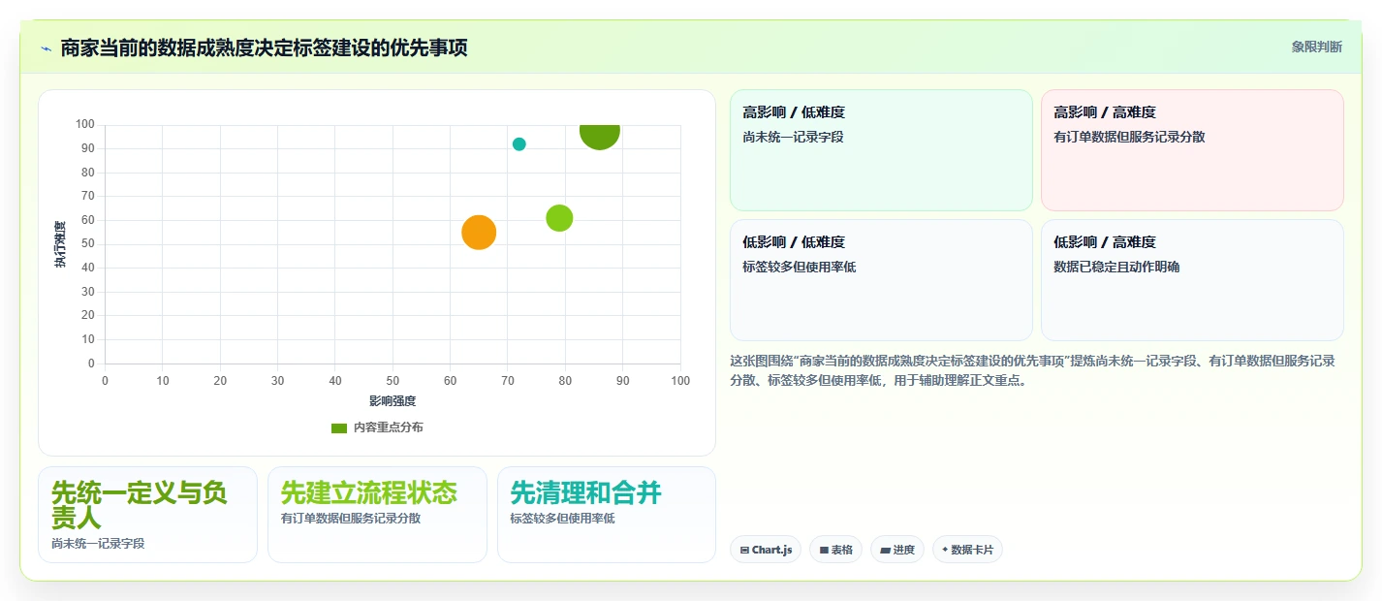Click 尚未统一记录字段 in the green quadrant card
1382x601 pixels.
coord(793,137)
